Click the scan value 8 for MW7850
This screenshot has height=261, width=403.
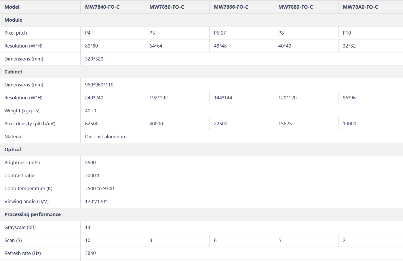[151, 240]
